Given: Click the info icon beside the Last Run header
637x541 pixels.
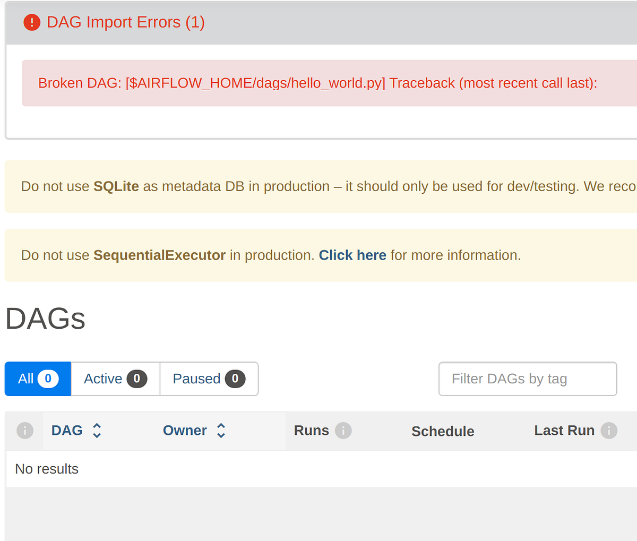Looking at the screenshot, I should pos(608,431).
